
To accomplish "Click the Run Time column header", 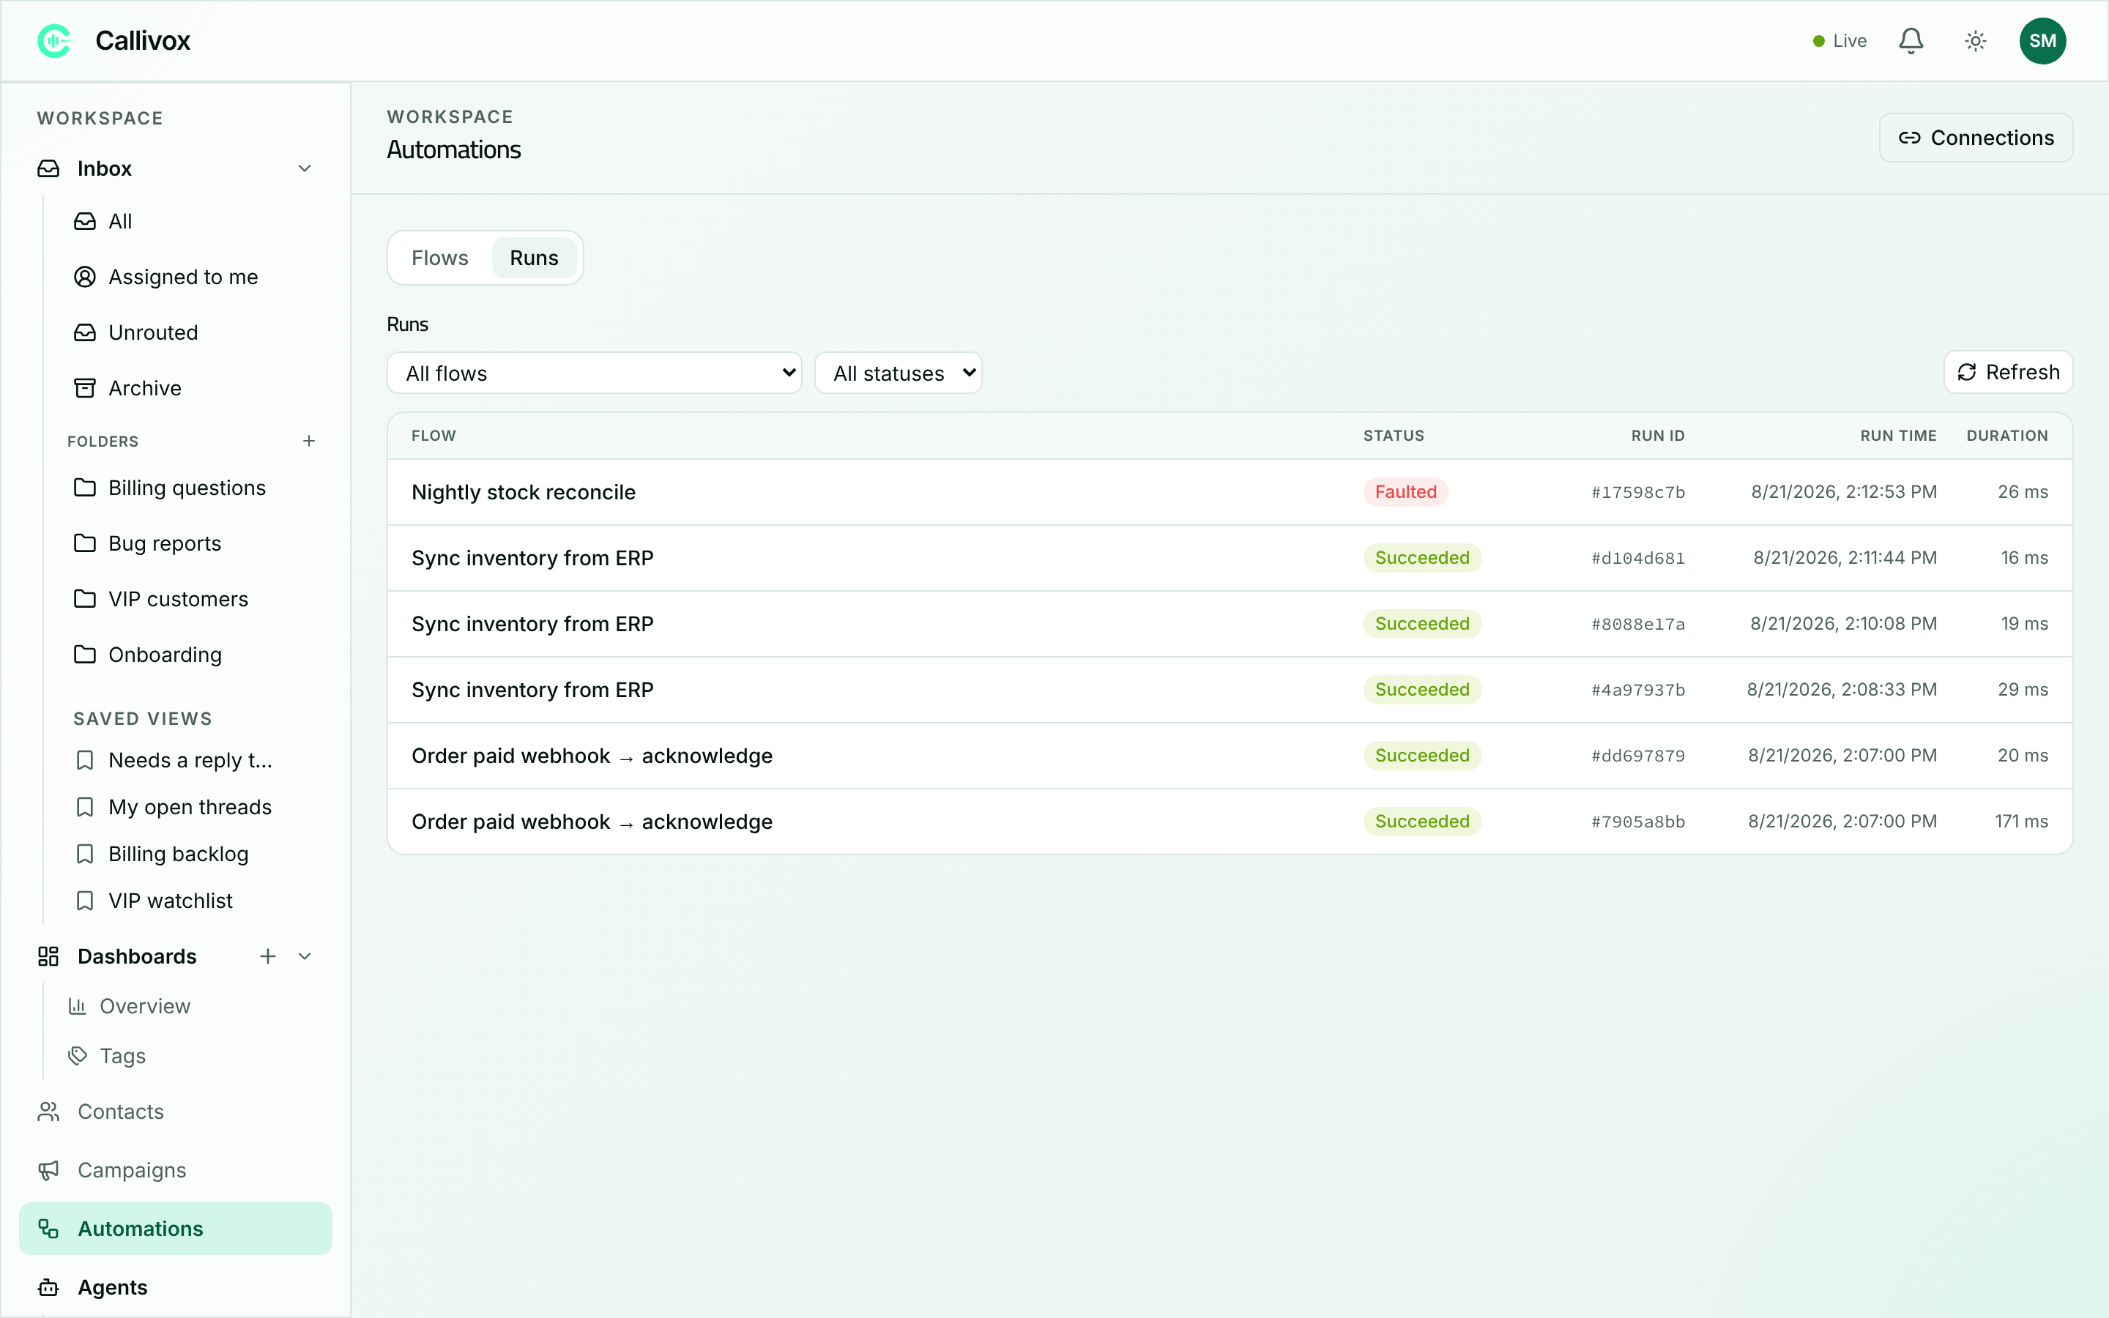I will point(1898,436).
